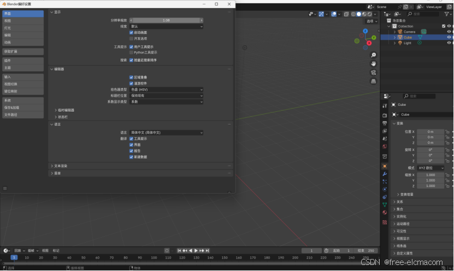The image size is (454, 271).
Task: Open the Mesh Data green triangle tab
Action: click(x=385, y=205)
